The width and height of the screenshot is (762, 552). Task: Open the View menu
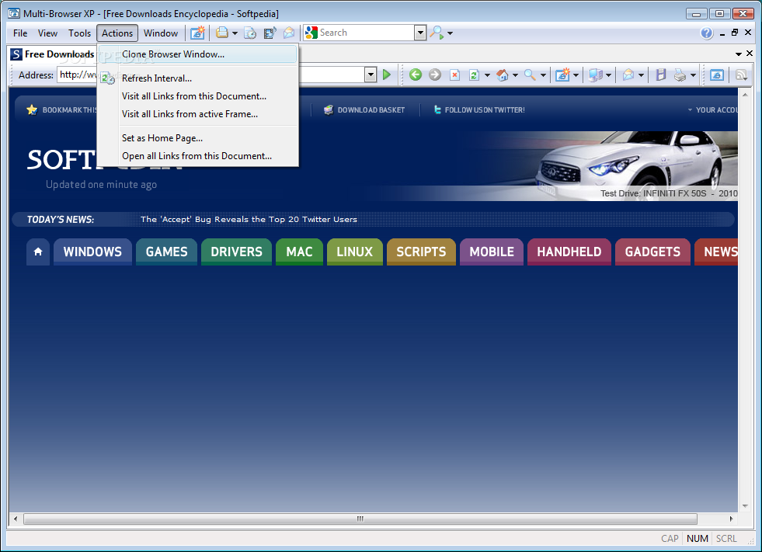point(47,33)
